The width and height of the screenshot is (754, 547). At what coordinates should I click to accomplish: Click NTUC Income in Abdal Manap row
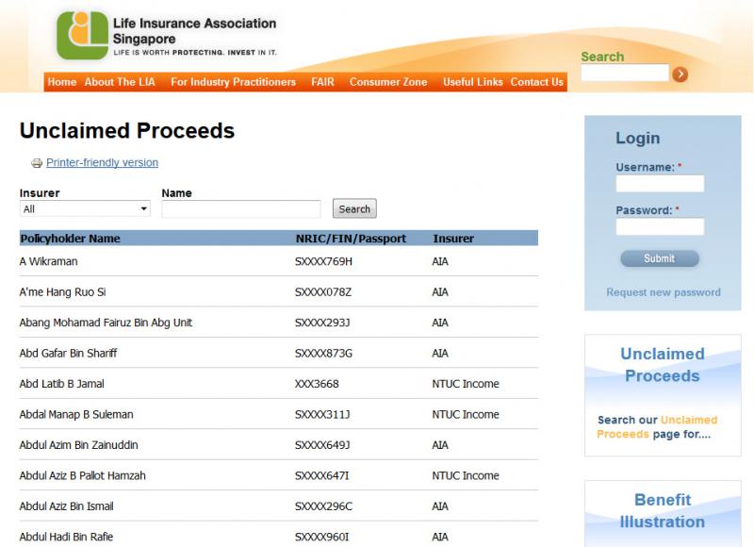pyautogui.click(x=466, y=414)
